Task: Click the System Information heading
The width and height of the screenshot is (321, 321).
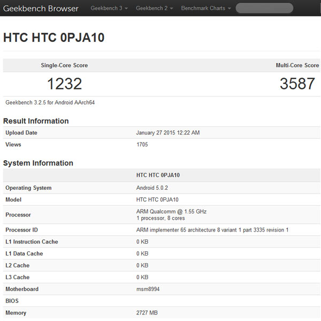Action: pos(38,163)
